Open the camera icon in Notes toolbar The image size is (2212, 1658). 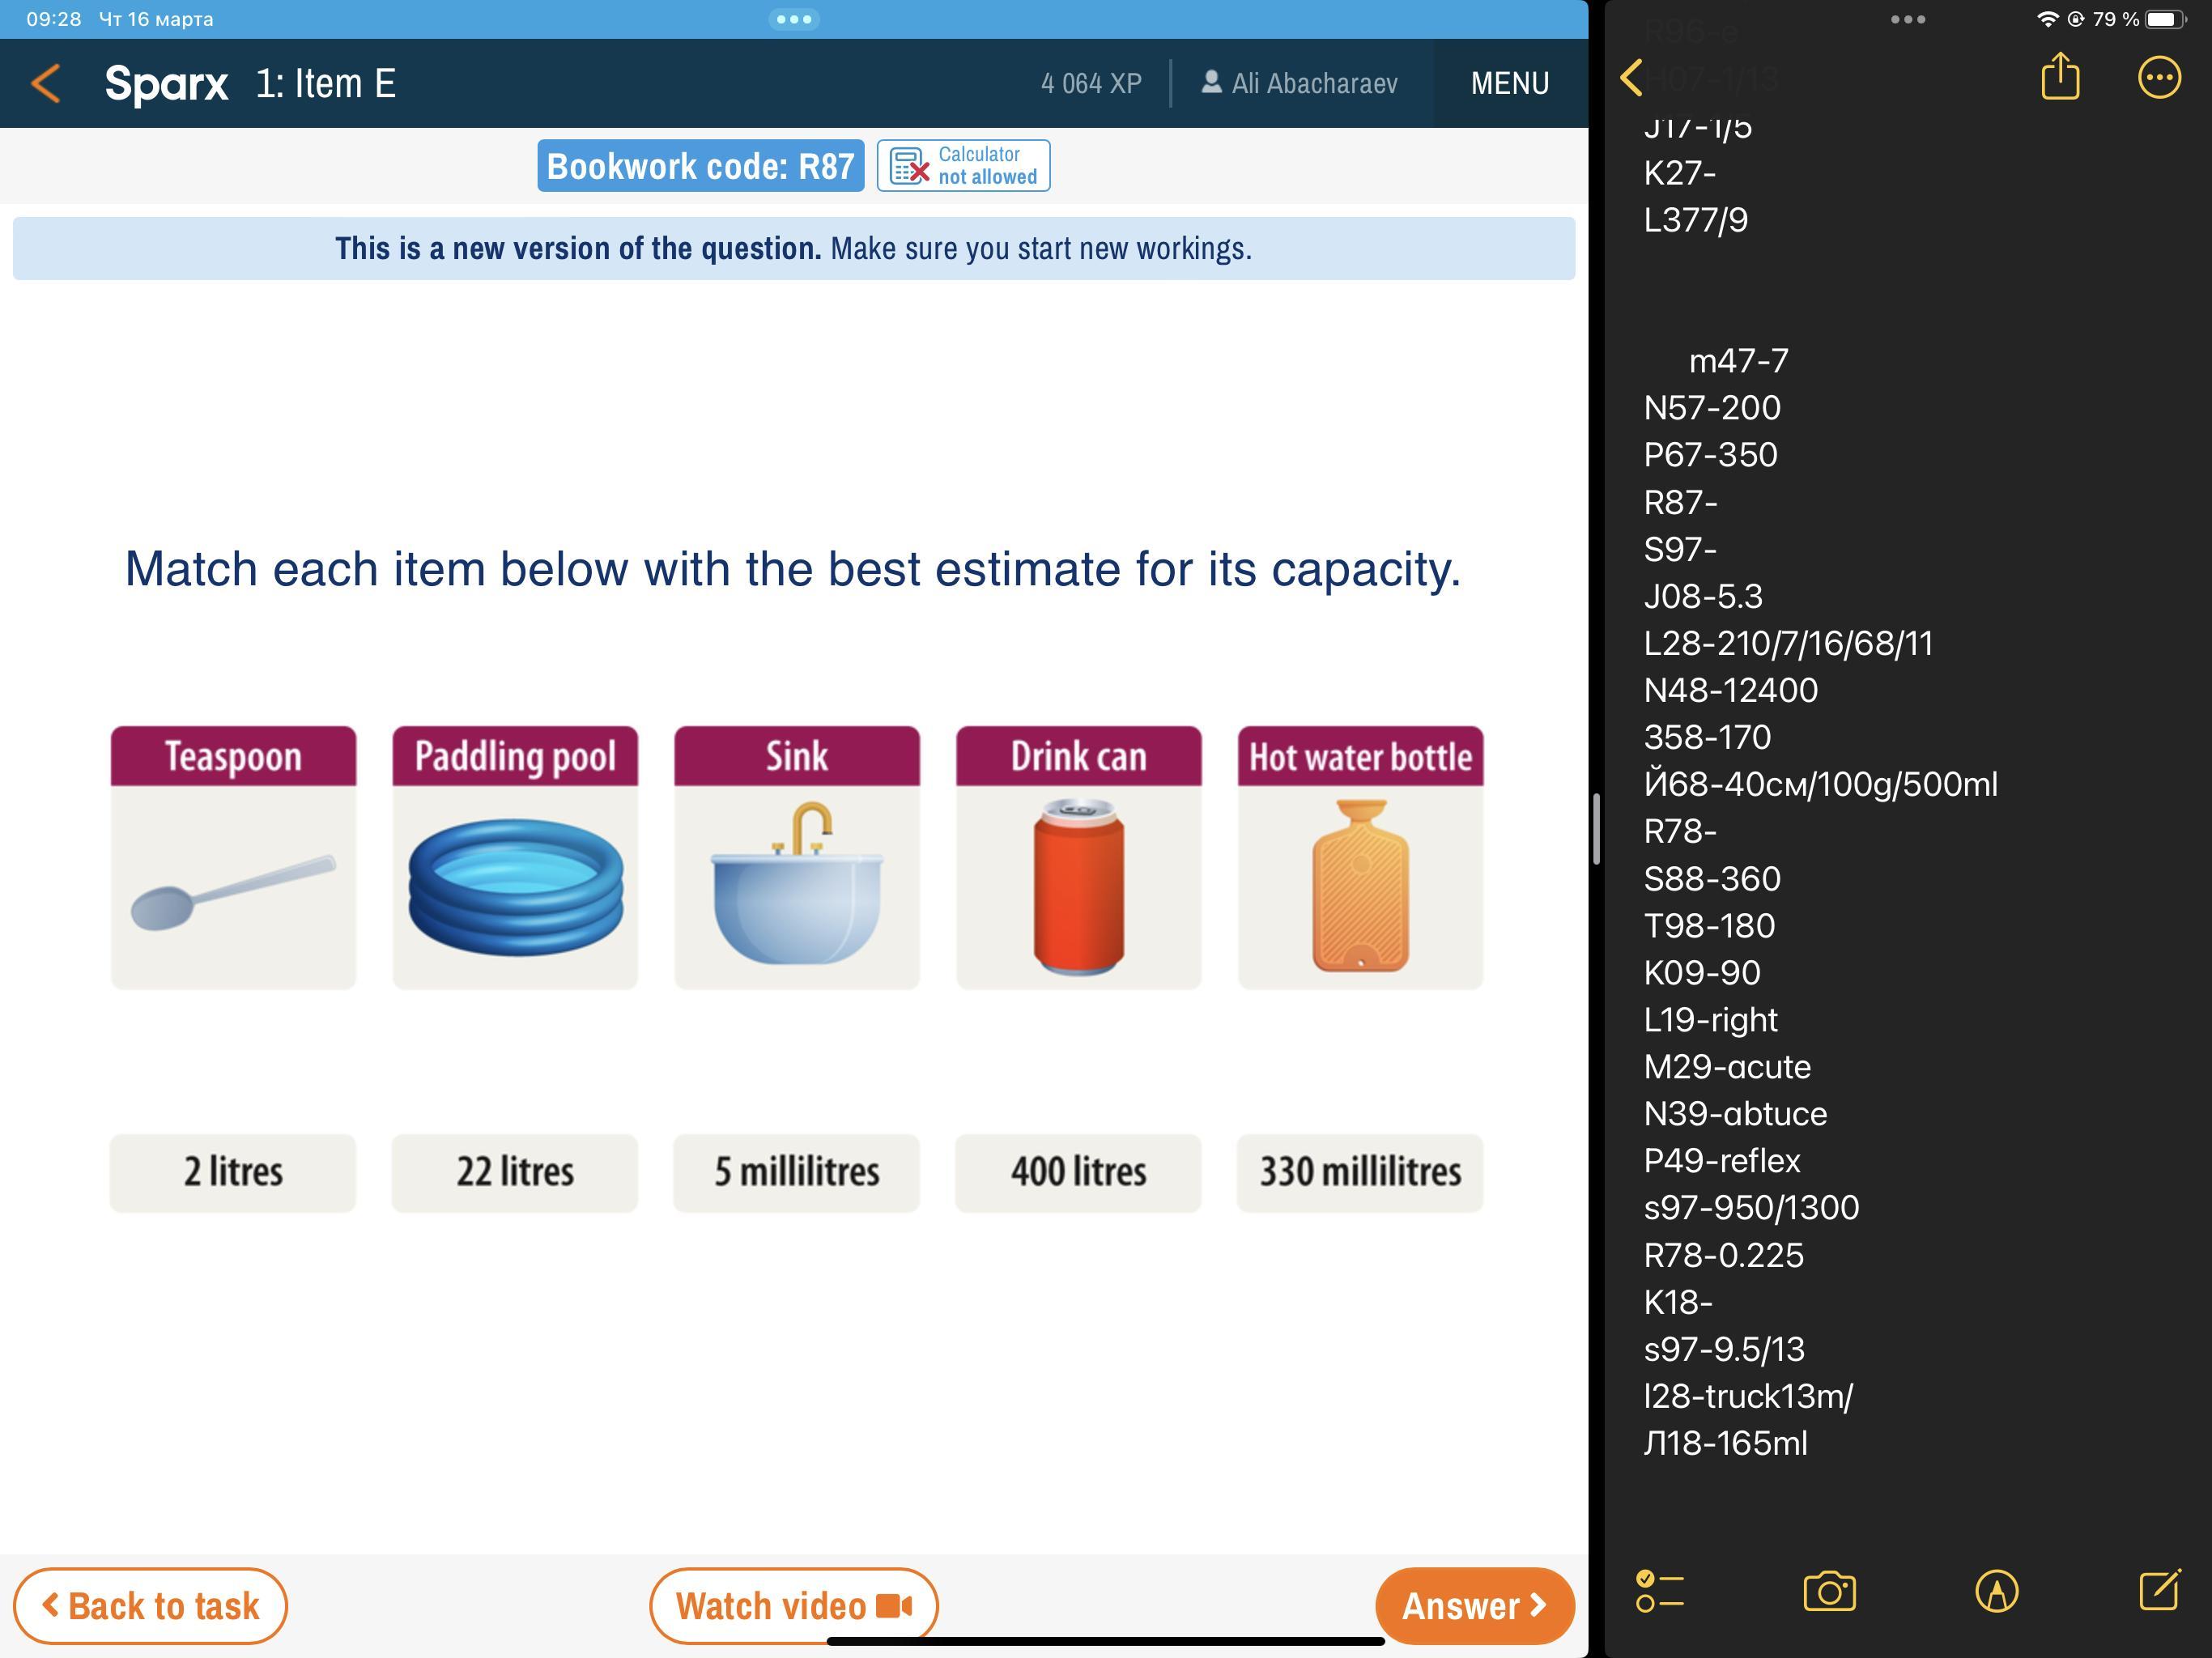pyautogui.click(x=1829, y=1590)
